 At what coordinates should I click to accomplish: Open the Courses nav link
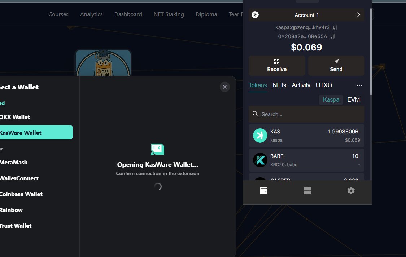[58, 14]
